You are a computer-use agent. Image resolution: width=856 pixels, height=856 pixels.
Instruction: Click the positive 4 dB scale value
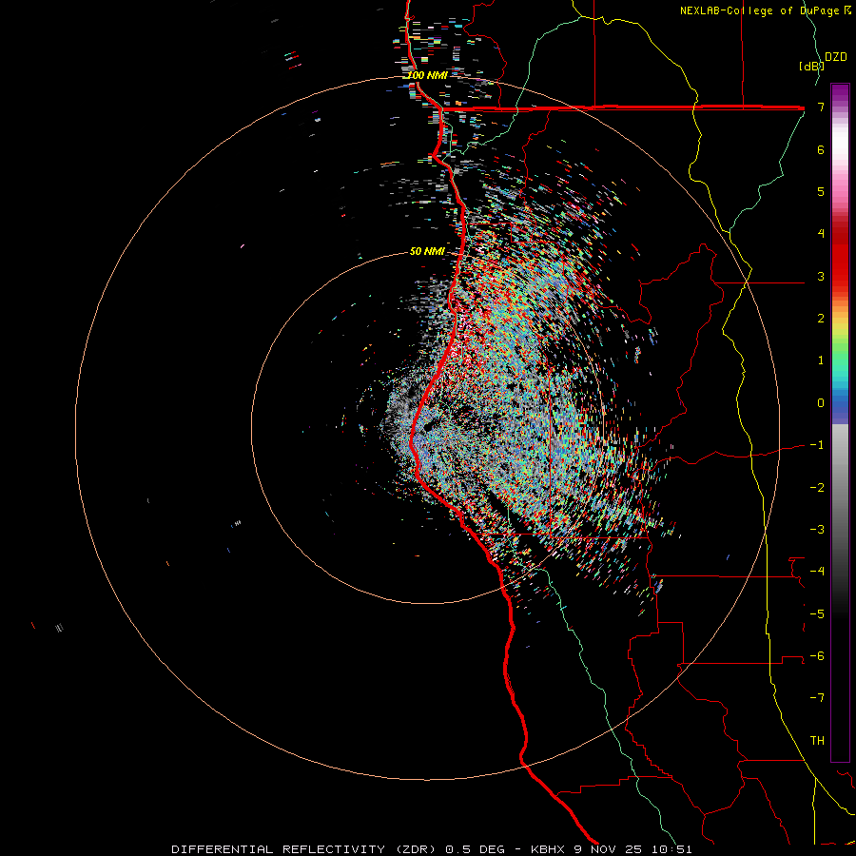pos(821,234)
